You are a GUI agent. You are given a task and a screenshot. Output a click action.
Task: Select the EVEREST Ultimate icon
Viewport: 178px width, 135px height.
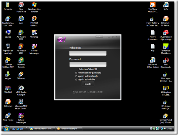(x=34, y=21)
